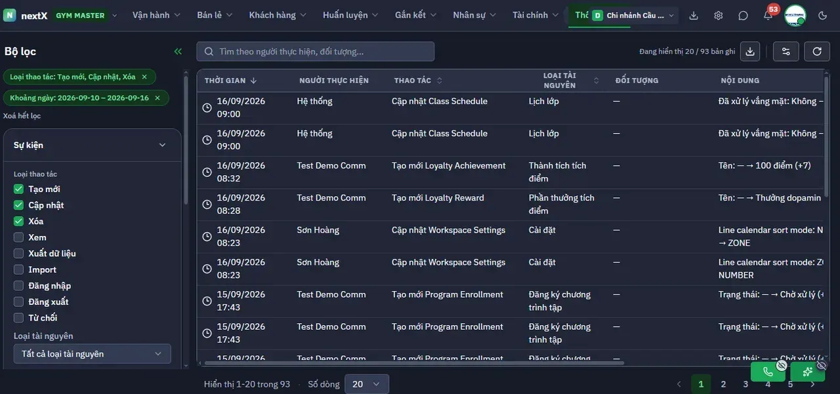Uncheck the Xóa checkbox
Image resolution: width=840 pixels, height=394 pixels.
tap(18, 222)
